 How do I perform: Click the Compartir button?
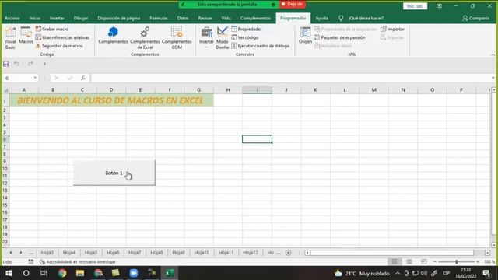[475, 19]
